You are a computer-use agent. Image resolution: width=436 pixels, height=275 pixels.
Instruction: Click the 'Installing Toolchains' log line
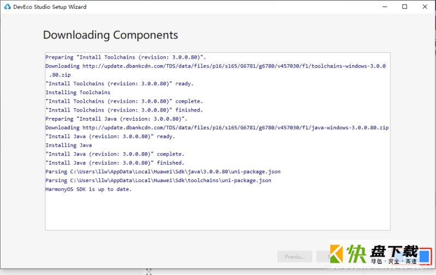pos(78,92)
